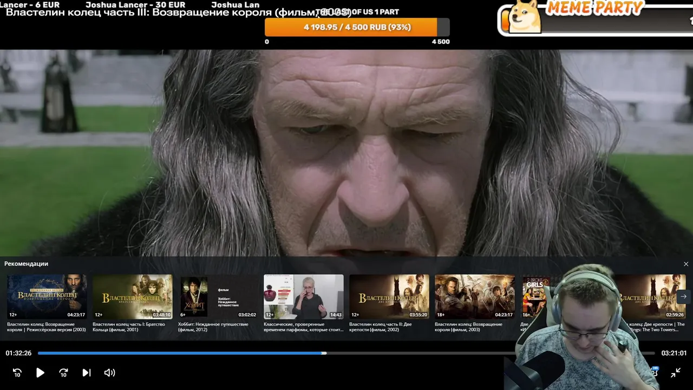Close the Рекомендации panel
This screenshot has height=390, width=693.
[686, 264]
